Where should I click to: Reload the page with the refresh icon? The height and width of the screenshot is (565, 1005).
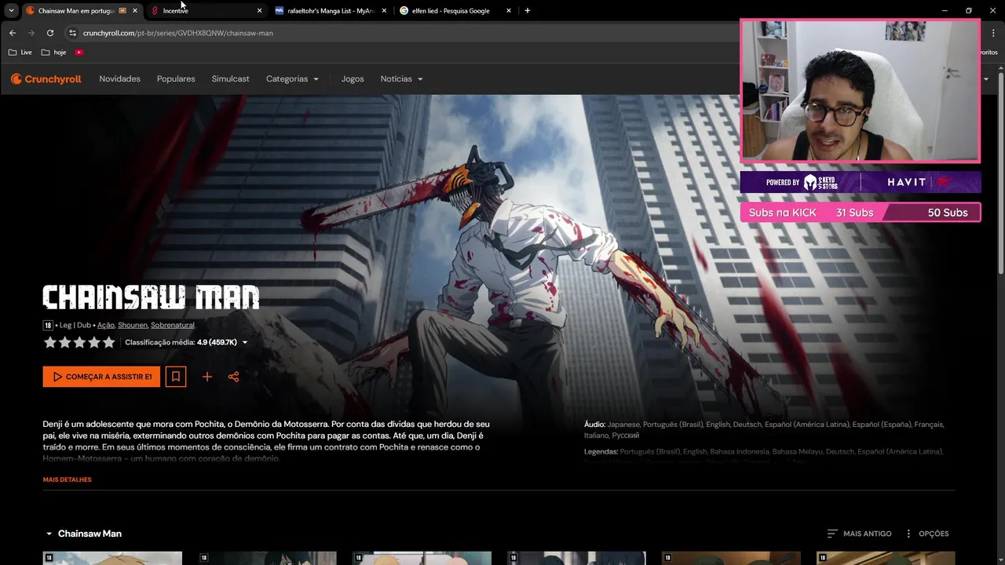click(x=50, y=33)
